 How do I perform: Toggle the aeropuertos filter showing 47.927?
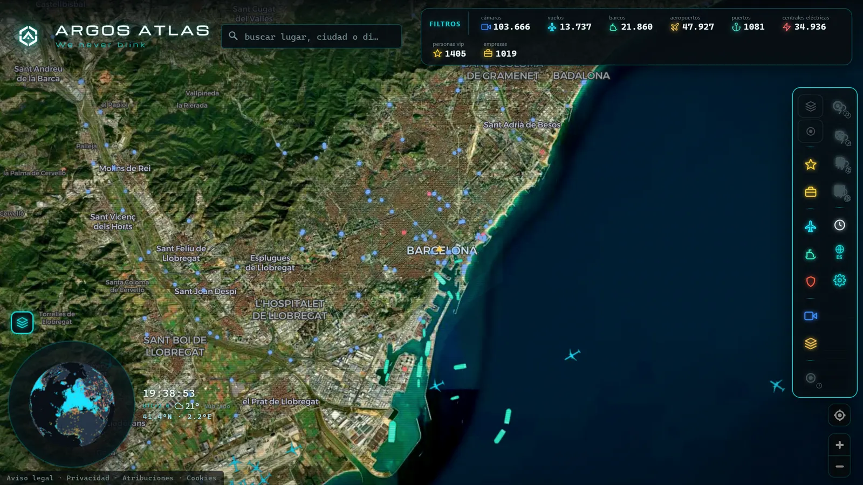(x=692, y=23)
